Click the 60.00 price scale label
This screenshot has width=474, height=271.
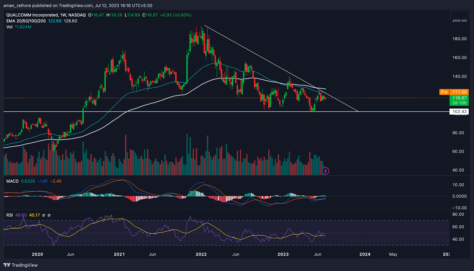click(x=458, y=151)
